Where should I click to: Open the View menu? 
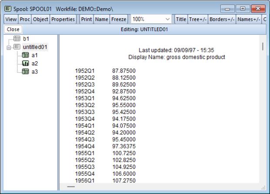tap(10, 20)
